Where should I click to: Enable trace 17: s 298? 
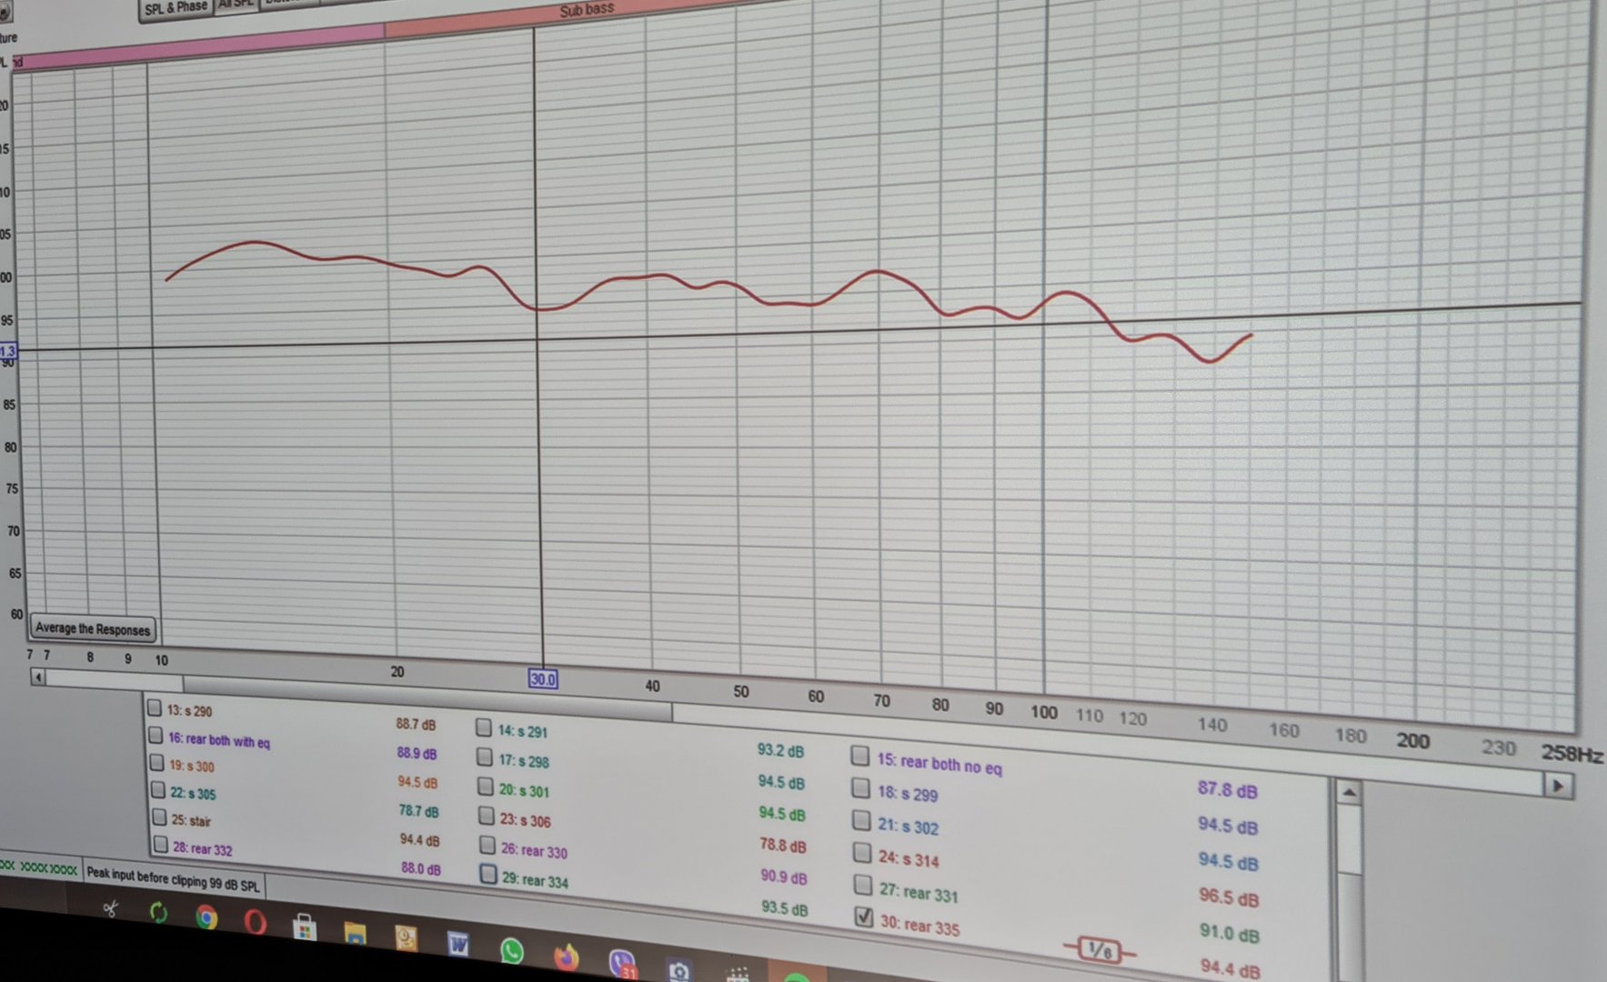(x=485, y=757)
